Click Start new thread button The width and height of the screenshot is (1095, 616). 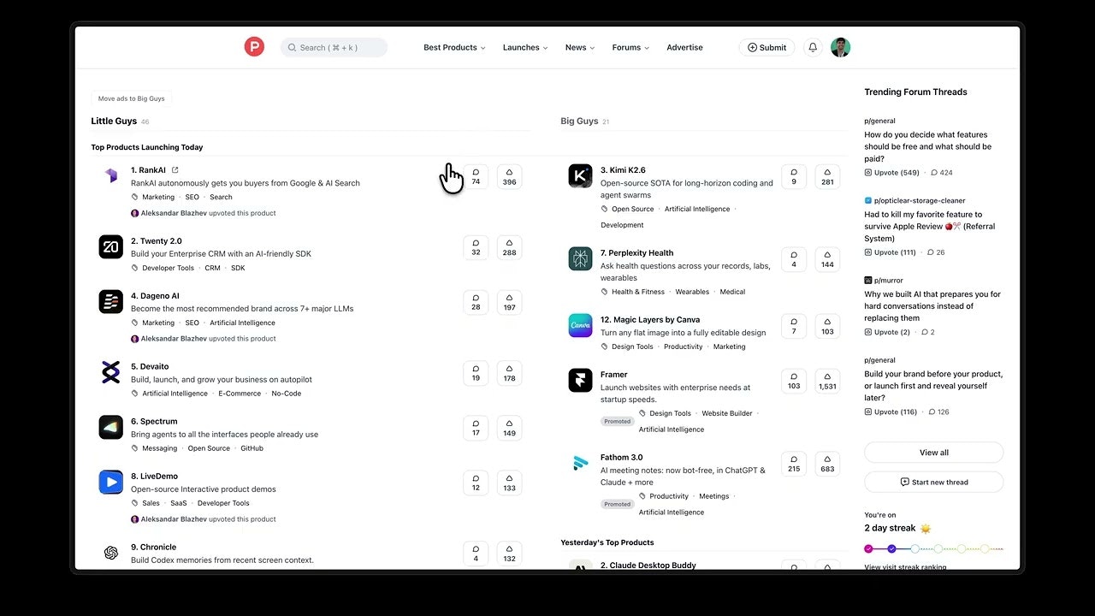(x=933, y=482)
